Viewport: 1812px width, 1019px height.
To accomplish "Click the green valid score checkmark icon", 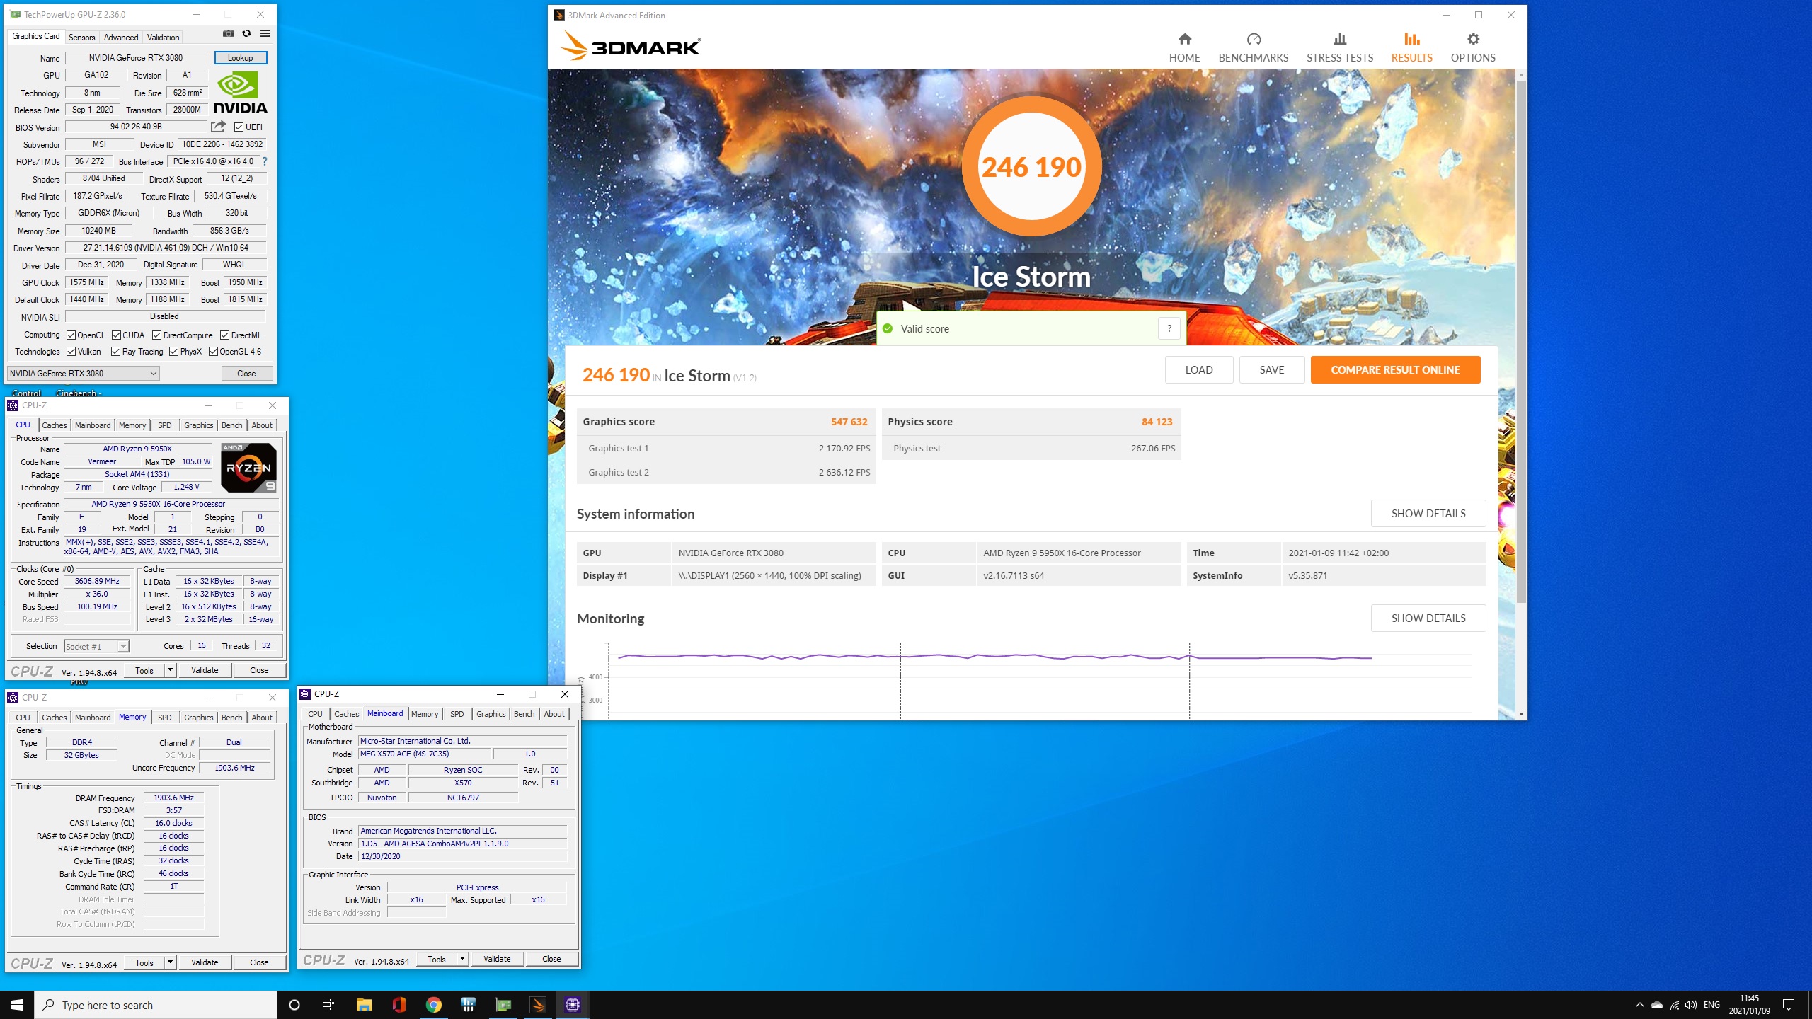I will [x=888, y=328].
